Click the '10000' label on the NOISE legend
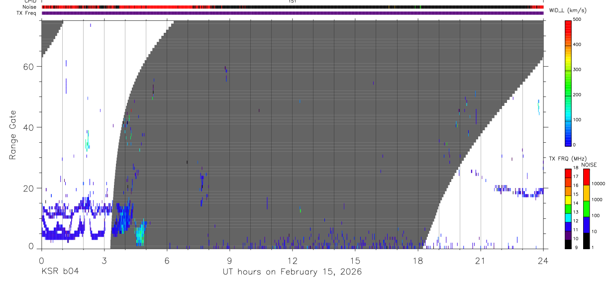 click(x=599, y=183)
